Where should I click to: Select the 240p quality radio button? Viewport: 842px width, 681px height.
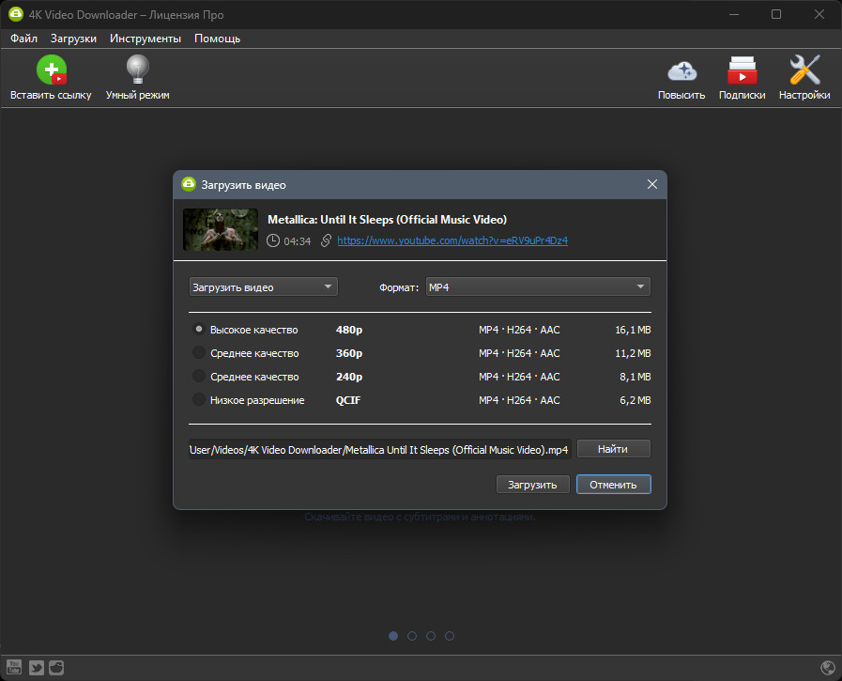[x=199, y=377]
